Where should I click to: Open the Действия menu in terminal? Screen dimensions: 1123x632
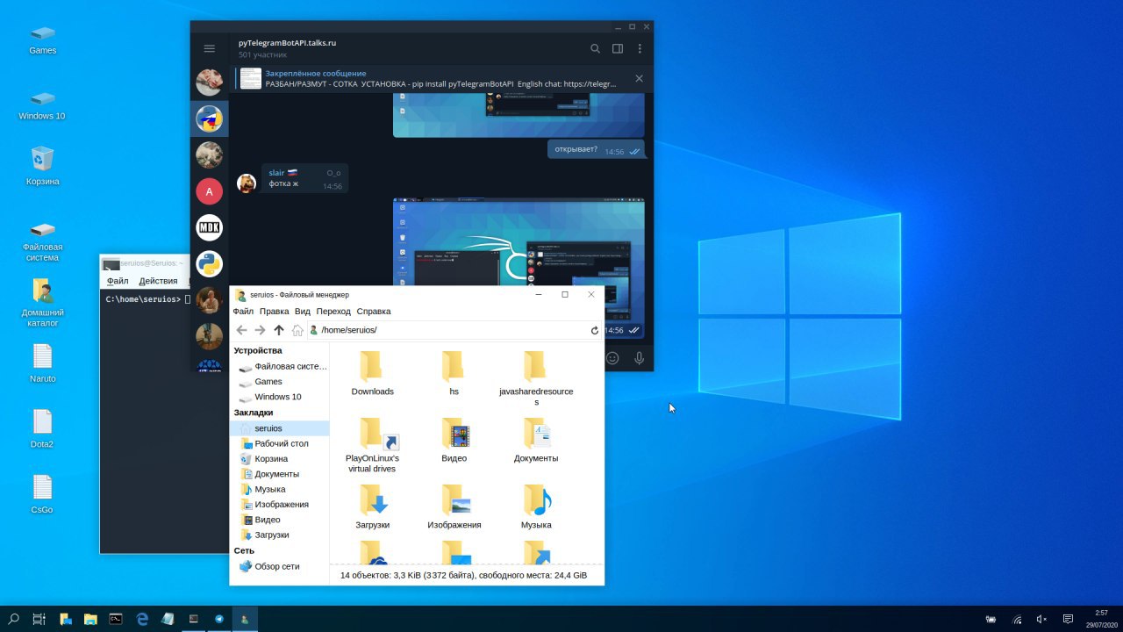[x=158, y=281]
